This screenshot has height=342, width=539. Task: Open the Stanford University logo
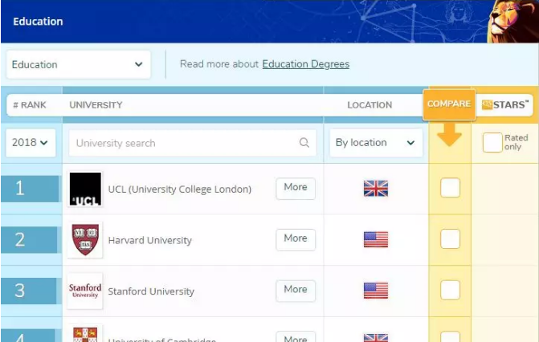pyautogui.click(x=85, y=291)
